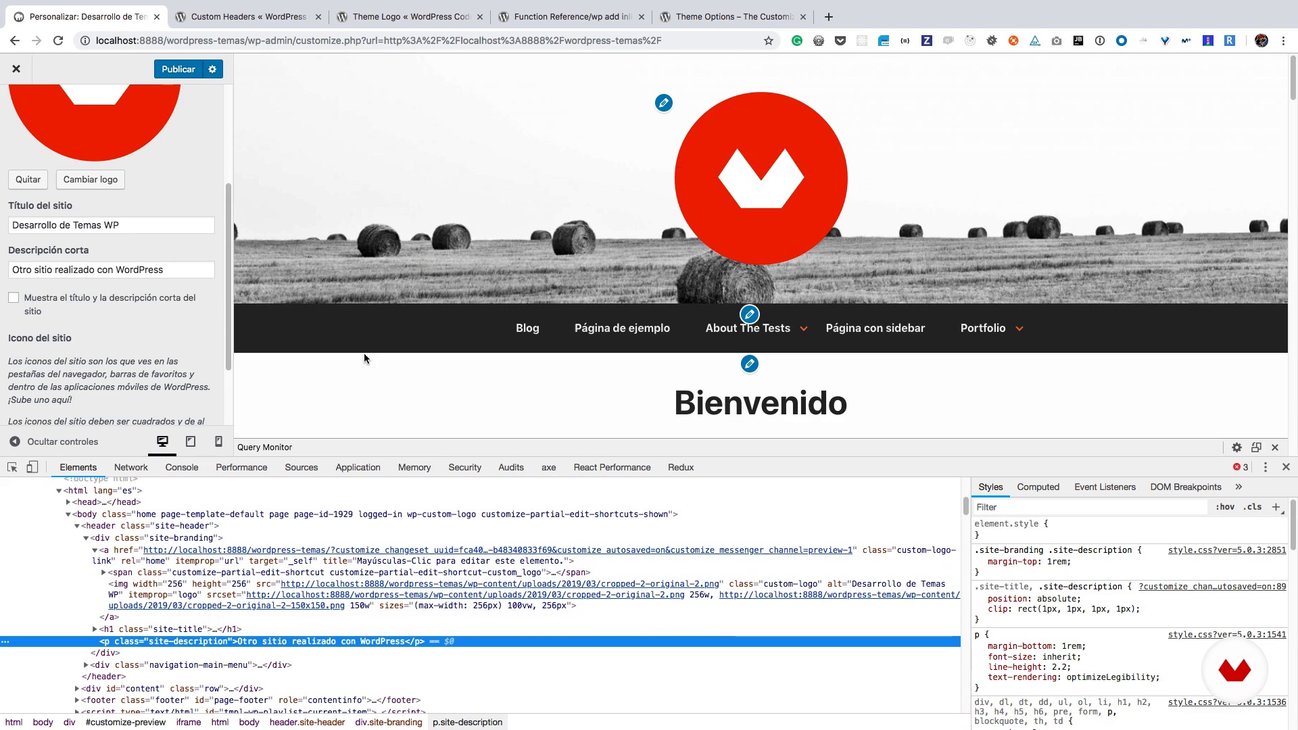The image size is (1298, 730).
Task: Click the edit pencil above Bienvenido
Action: point(749,364)
